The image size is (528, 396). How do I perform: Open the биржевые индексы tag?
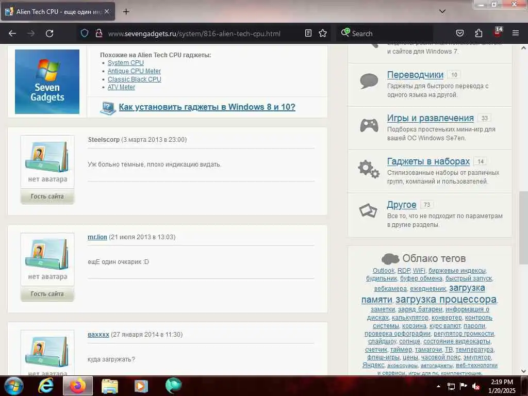(457, 271)
